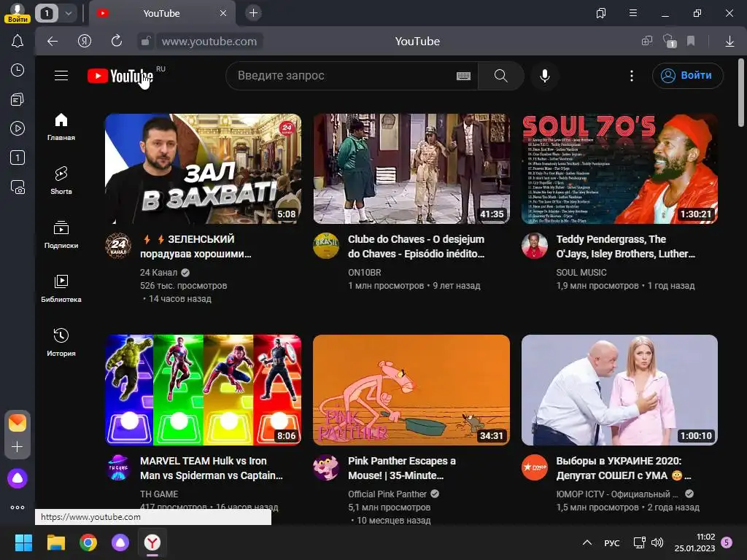747x560 pixels.
Task: Go to Главная in YouTube sidebar
Action: click(x=61, y=127)
